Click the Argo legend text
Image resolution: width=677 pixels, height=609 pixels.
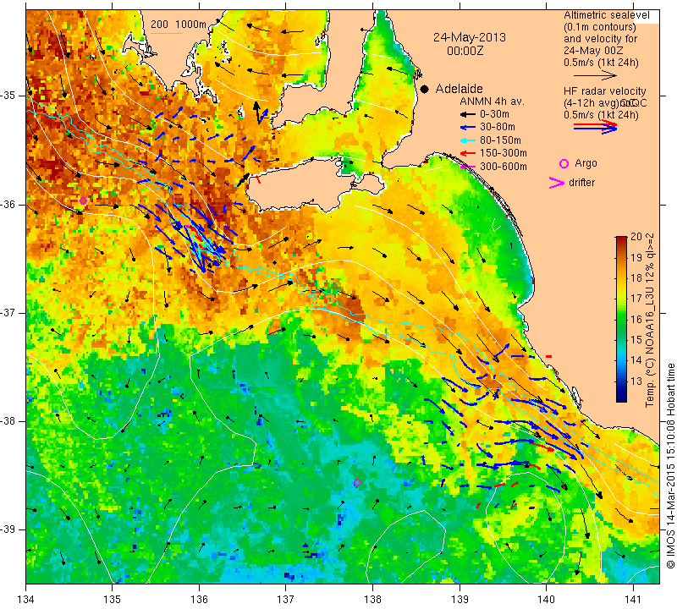(x=586, y=163)
